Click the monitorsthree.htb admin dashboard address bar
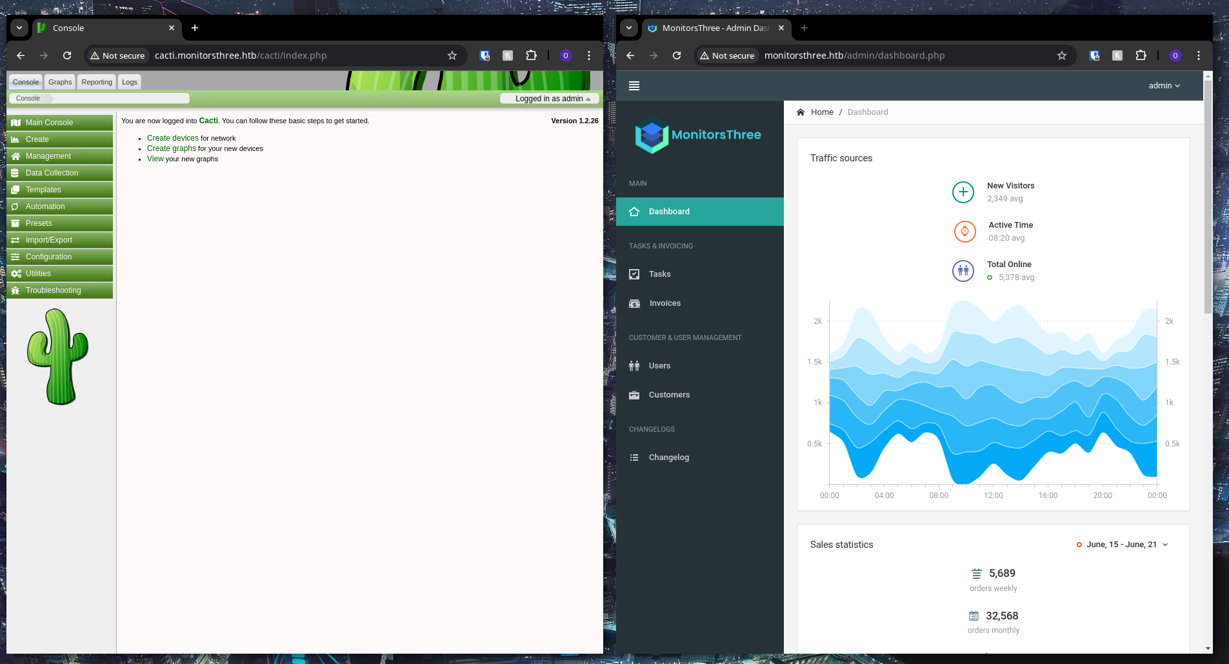 (884, 55)
